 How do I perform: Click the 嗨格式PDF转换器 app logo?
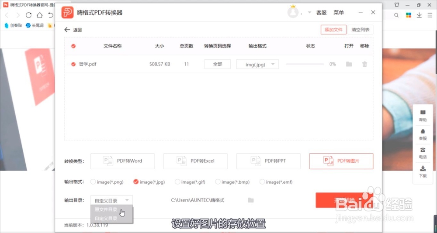point(67,13)
